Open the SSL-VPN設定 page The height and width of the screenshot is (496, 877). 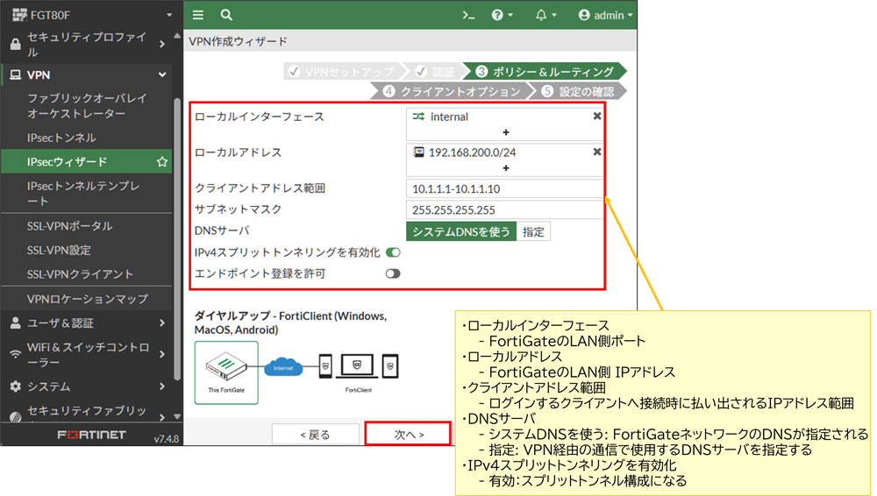pos(59,250)
